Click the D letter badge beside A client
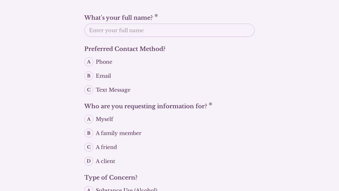Screen dimensions: 339x191 [89, 161]
